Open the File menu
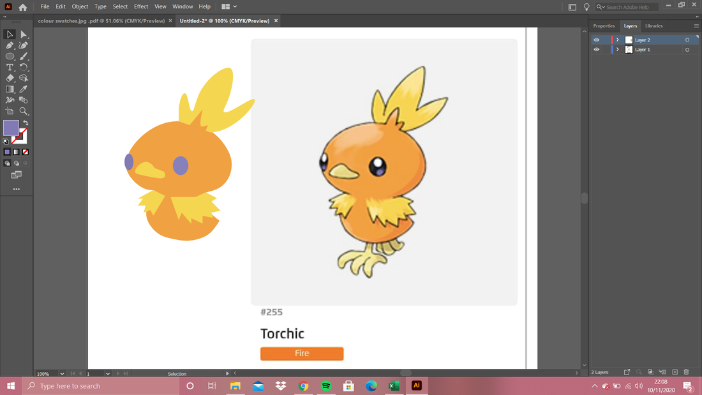Viewport: 702px width, 395px height. point(45,7)
